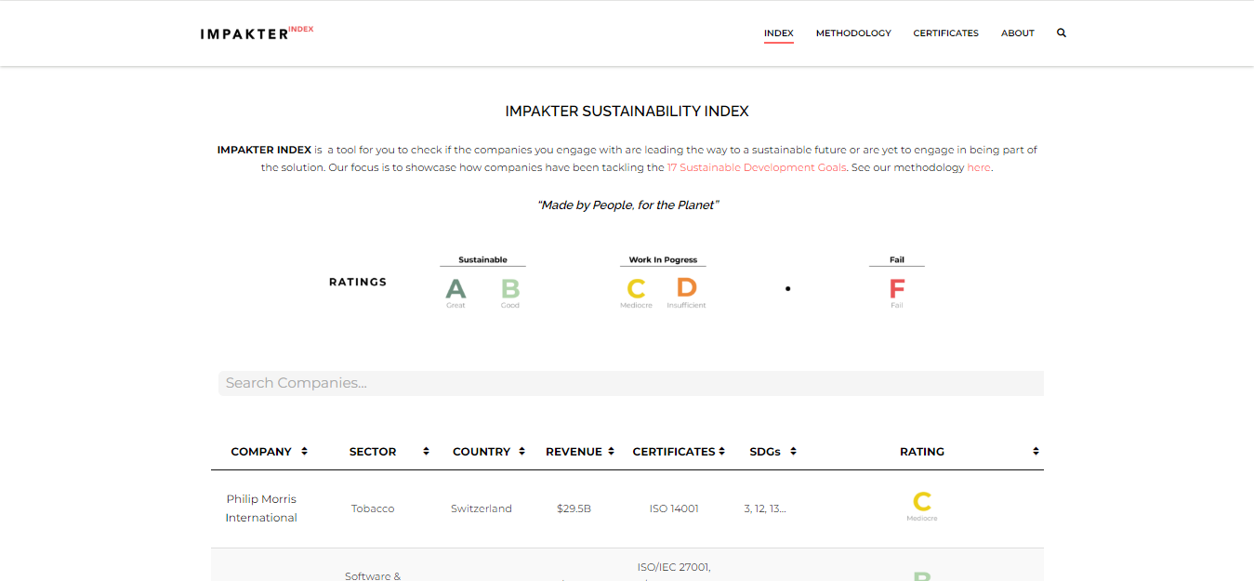Switch to the METHODOLOGY page
The image size is (1254, 581).
pyautogui.click(x=852, y=33)
